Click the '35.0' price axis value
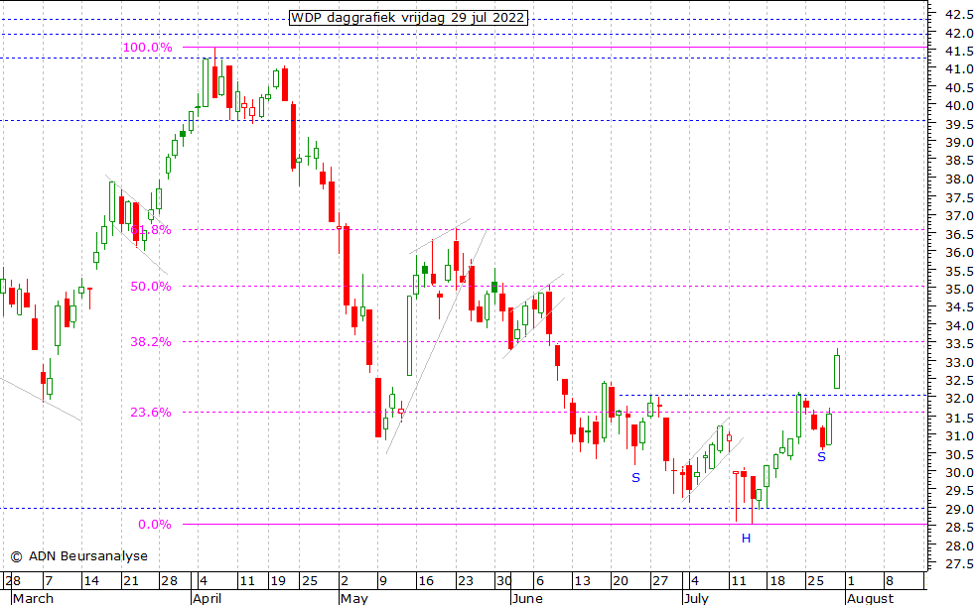978x605 pixels. tap(960, 289)
